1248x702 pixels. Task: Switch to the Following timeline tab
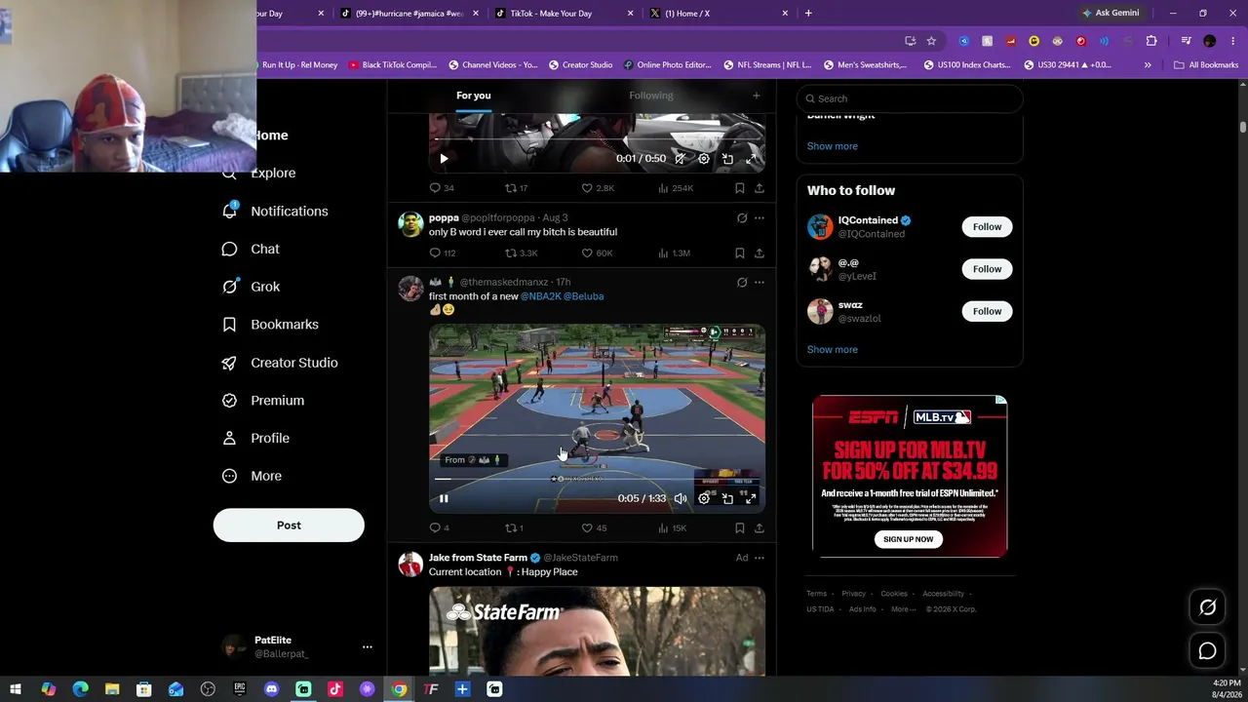point(651,96)
